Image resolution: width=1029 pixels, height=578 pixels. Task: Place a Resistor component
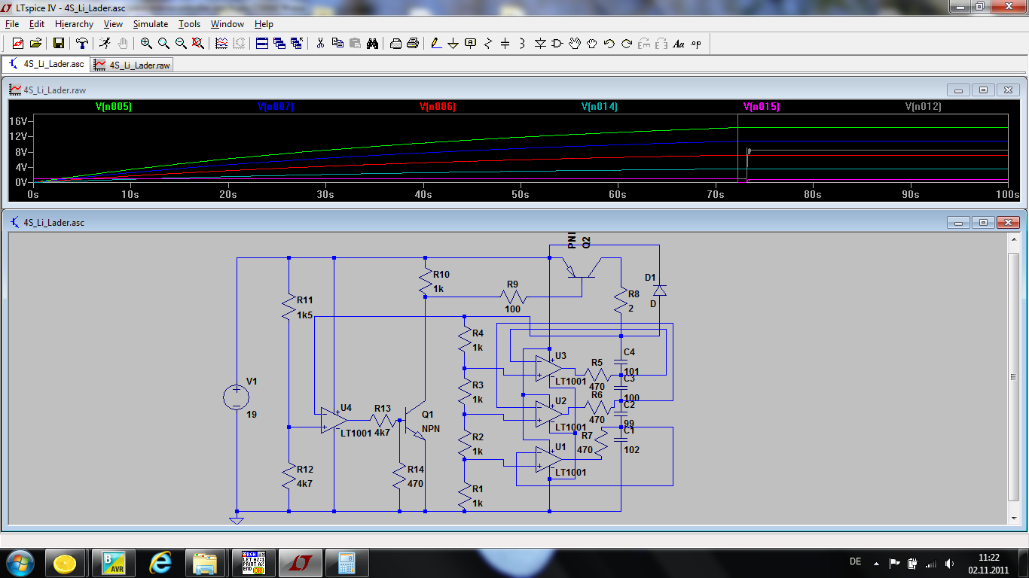tap(488, 44)
